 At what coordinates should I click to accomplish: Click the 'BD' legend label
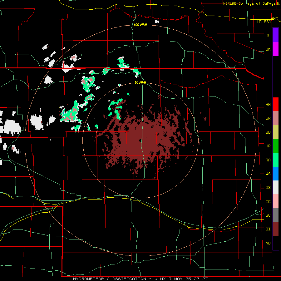tap(268, 132)
